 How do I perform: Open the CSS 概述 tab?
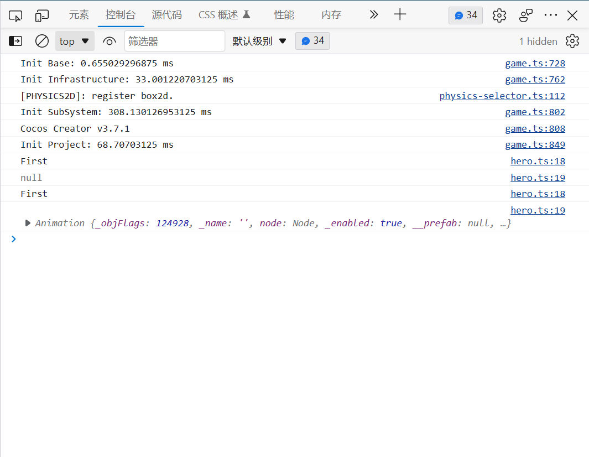pos(224,15)
